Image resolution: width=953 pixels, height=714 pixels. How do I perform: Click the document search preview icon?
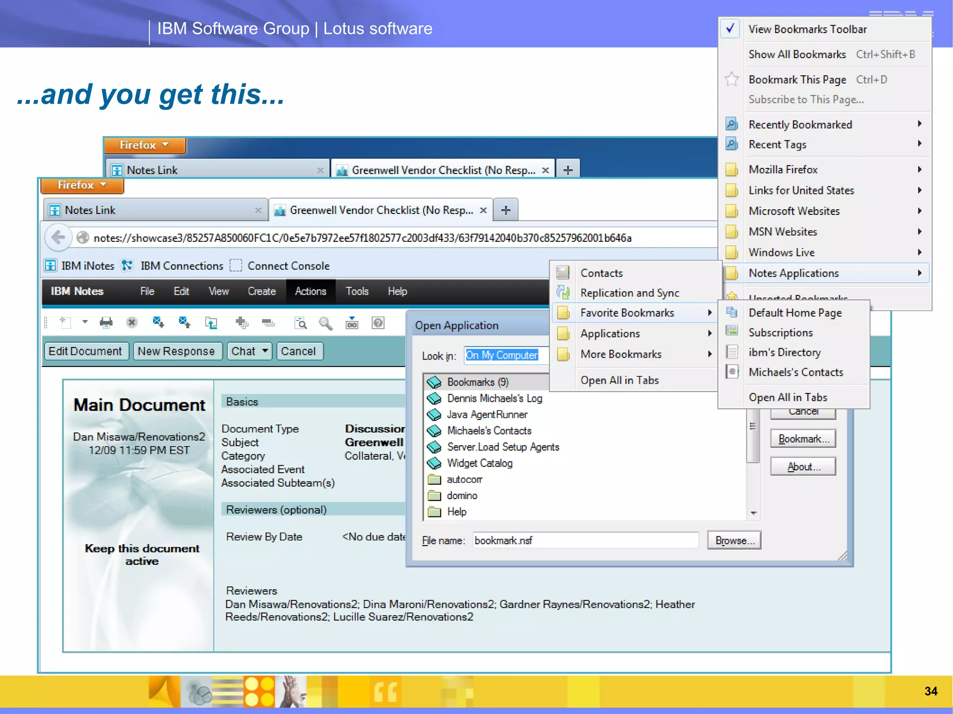(301, 322)
